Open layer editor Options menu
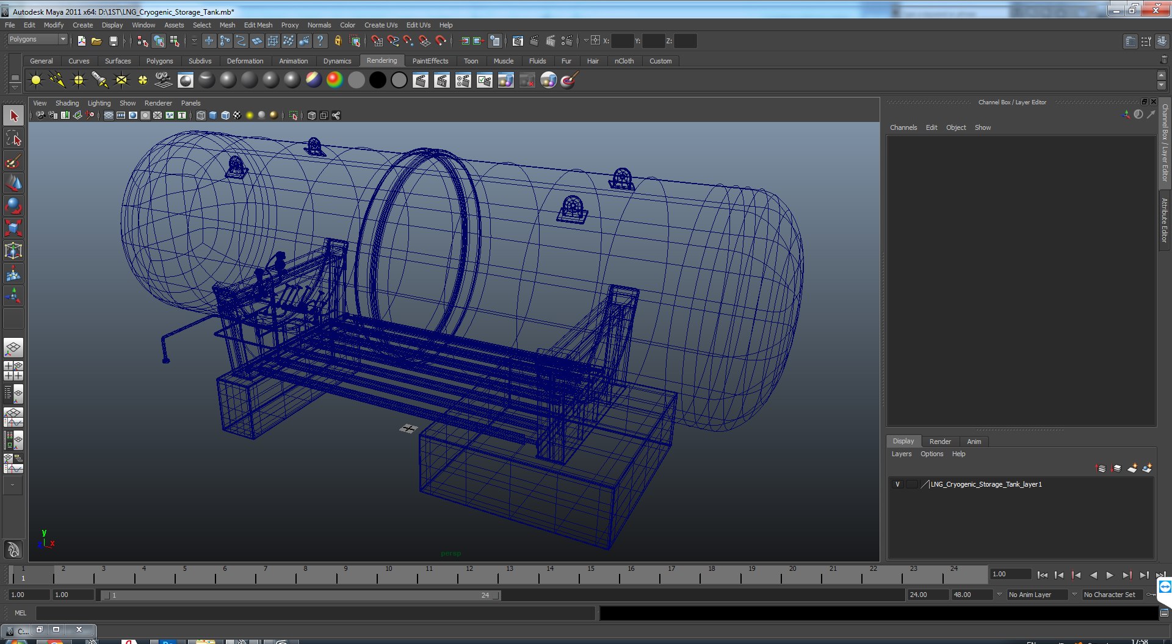Screen dimensions: 1172x644 coord(931,454)
